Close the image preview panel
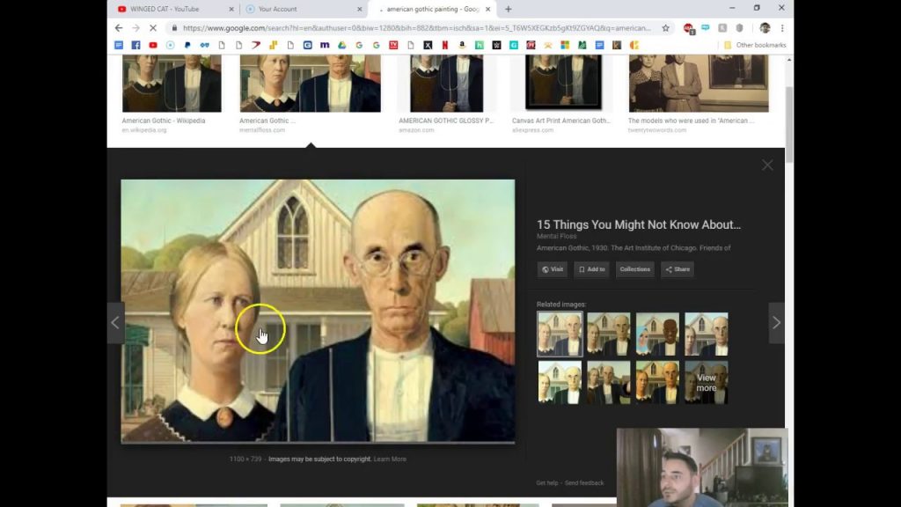901x507 pixels. pos(767,165)
